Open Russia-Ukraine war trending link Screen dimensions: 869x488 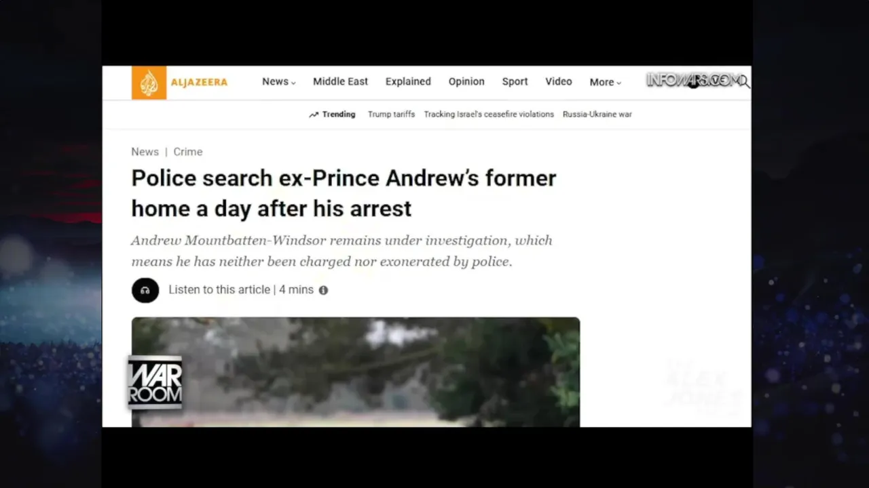pyautogui.click(x=597, y=115)
